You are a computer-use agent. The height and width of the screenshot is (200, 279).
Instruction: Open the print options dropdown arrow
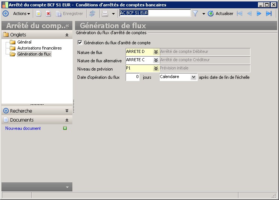tap(113, 14)
